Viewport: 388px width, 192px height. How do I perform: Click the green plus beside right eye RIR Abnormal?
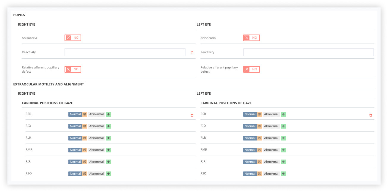click(109, 162)
